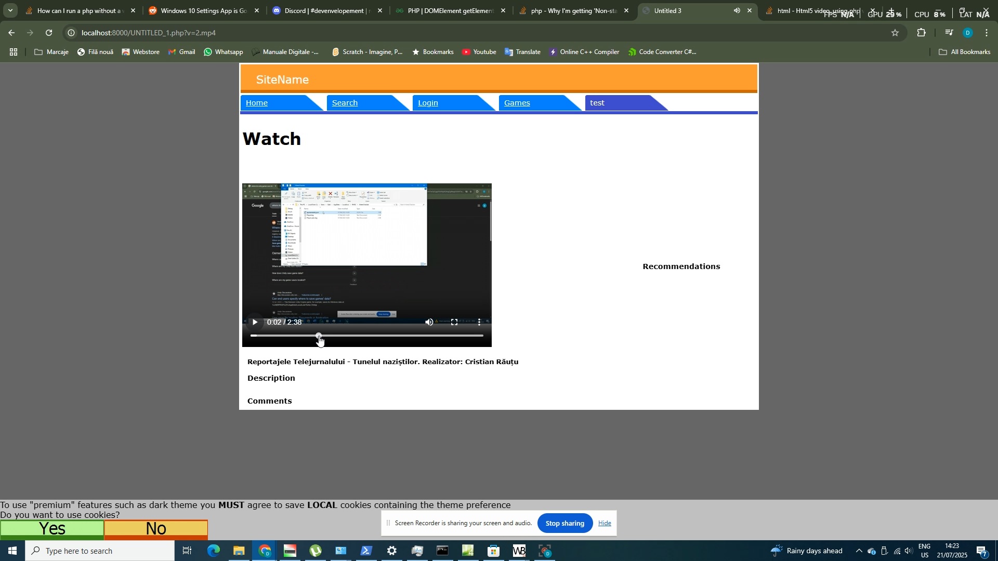Open Windows PowerShell from the taskbar
998x561 pixels.
366,551
